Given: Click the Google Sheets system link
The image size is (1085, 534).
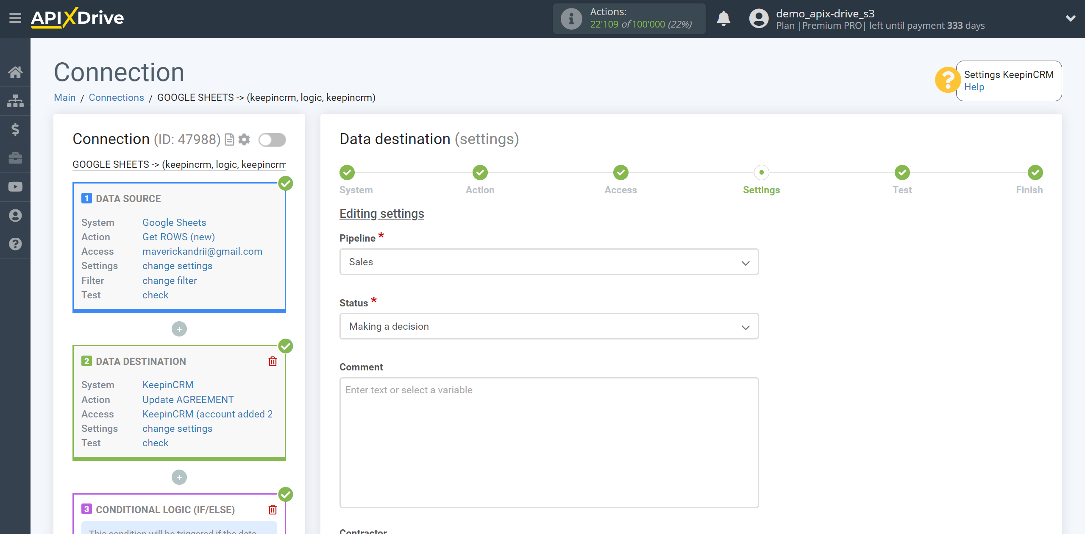Looking at the screenshot, I should point(174,222).
